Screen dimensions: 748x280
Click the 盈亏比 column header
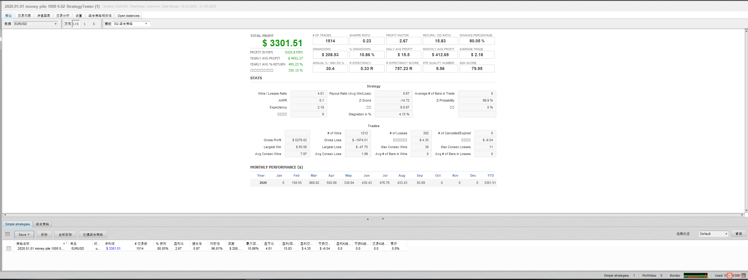coord(271,244)
